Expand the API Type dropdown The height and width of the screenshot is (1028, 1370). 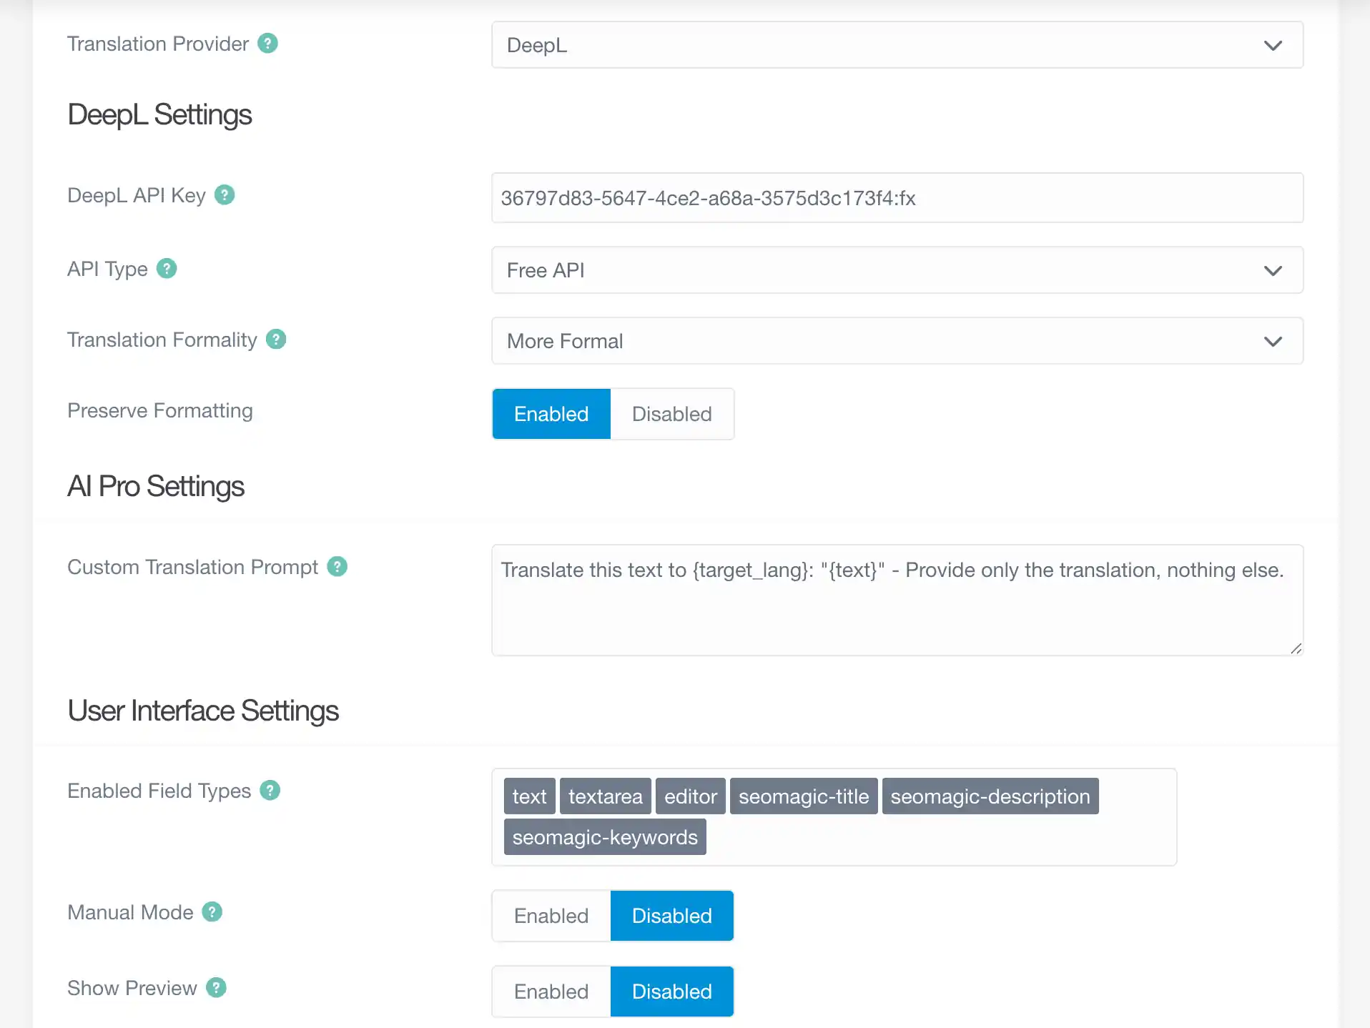(x=897, y=270)
